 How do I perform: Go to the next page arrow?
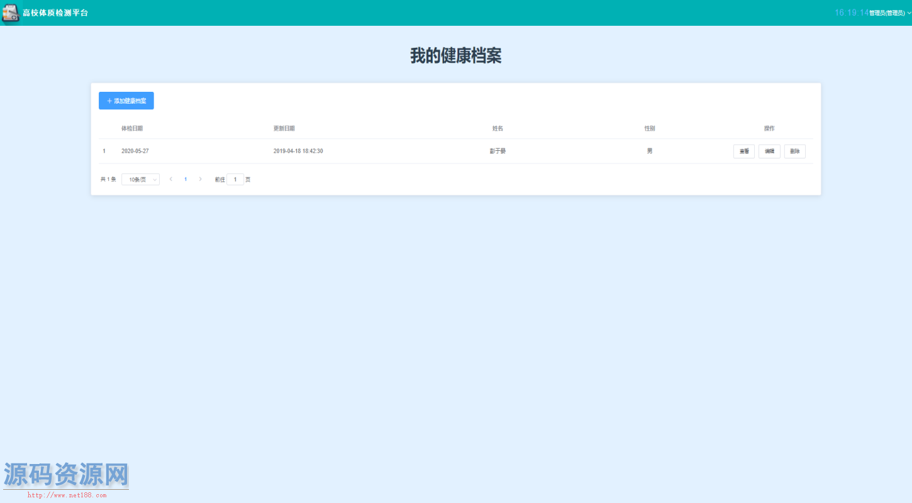(201, 179)
